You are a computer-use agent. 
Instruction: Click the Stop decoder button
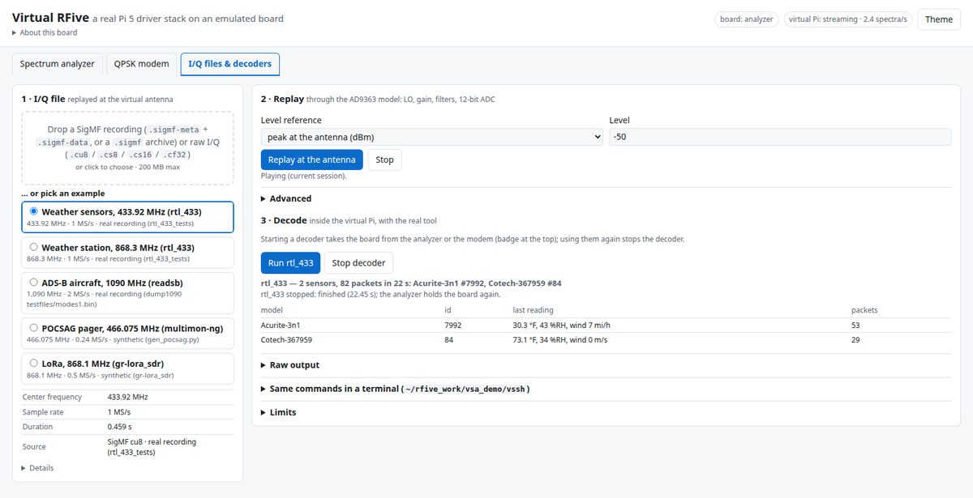pyautogui.click(x=358, y=262)
